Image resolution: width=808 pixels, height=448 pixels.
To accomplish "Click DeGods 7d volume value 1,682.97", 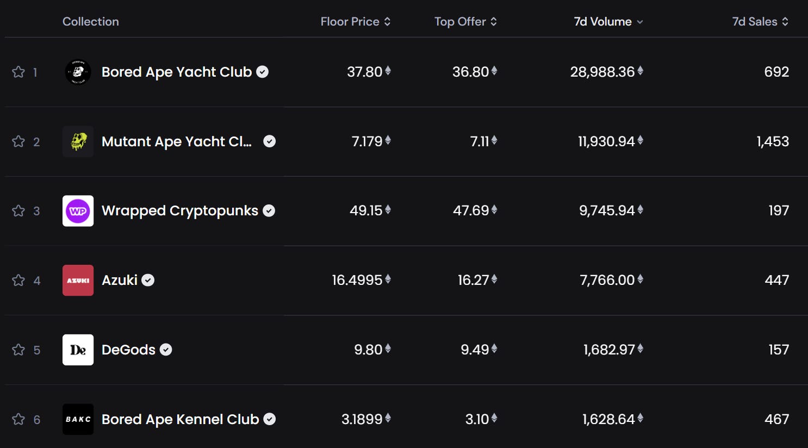I will pos(609,350).
